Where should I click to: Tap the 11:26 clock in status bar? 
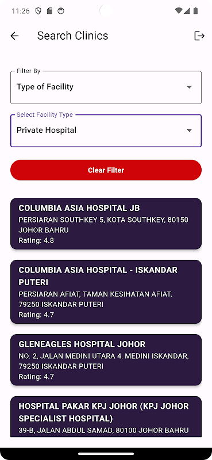[21, 11]
